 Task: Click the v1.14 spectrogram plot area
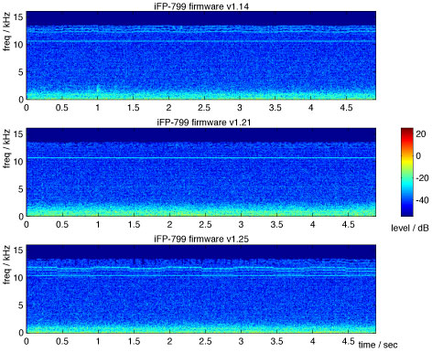coord(201,56)
